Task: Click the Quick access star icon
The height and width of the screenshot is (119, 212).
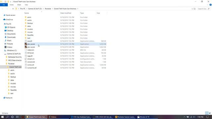Action: (4, 15)
